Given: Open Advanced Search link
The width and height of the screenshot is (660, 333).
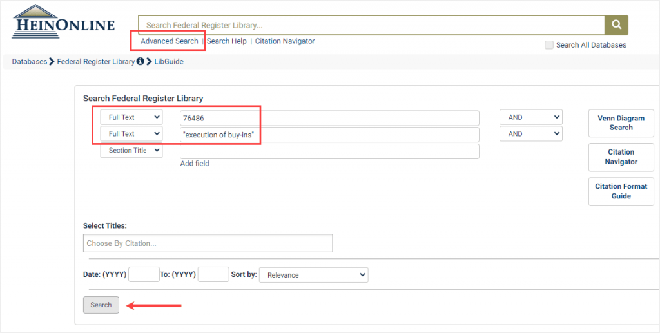Looking at the screenshot, I should (x=170, y=41).
